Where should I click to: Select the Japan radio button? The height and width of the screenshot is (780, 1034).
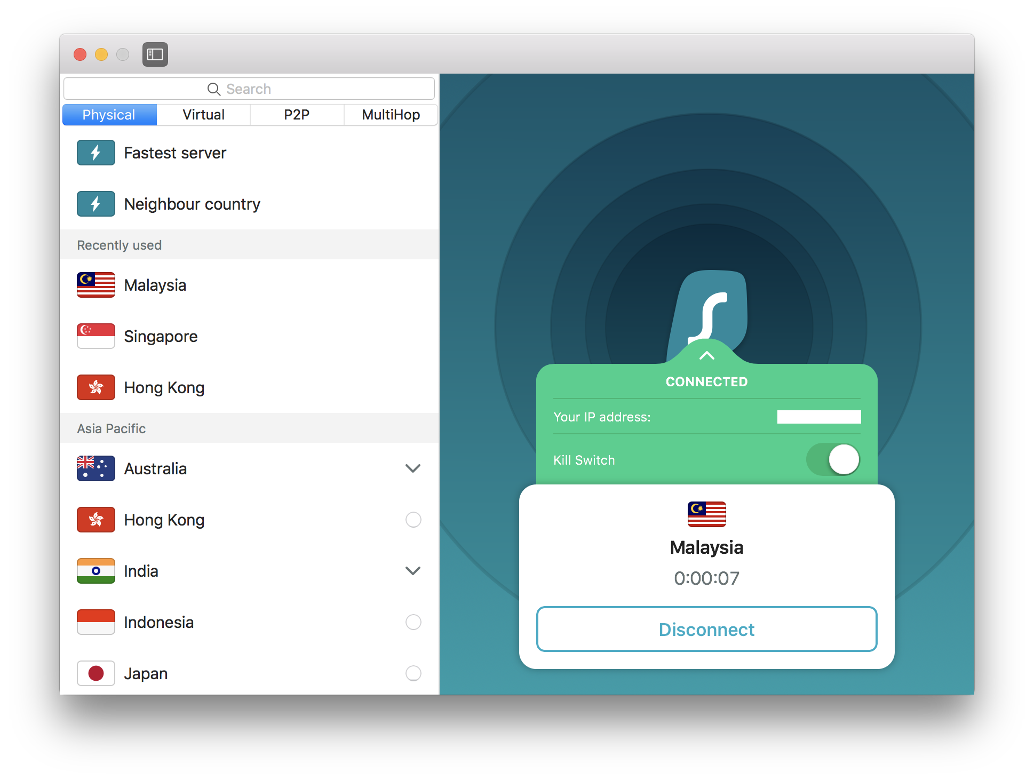click(x=413, y=673)
